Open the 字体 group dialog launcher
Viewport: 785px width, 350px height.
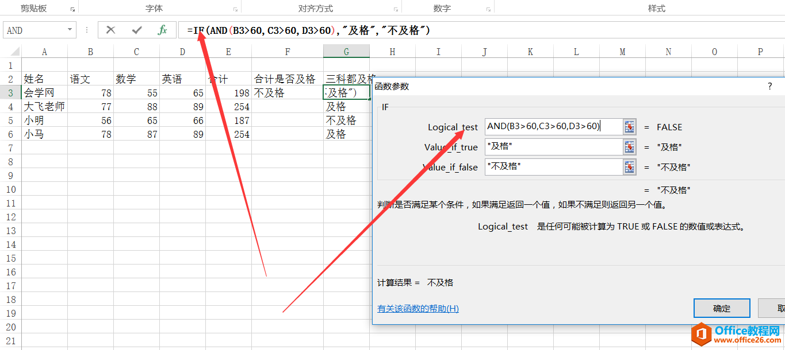[x=236, y=9]
